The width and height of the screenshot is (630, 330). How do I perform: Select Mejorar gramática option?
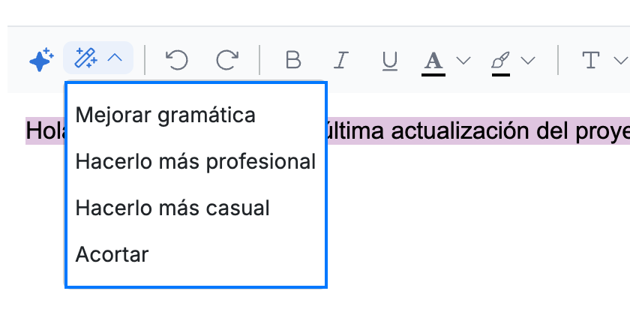click(x=165, y=115)
